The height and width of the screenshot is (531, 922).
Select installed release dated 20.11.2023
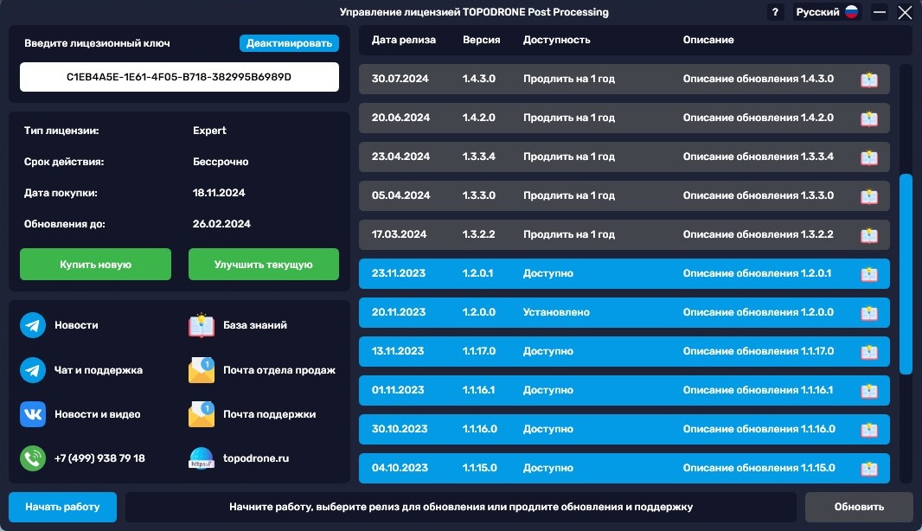click(x=624, y=313)
